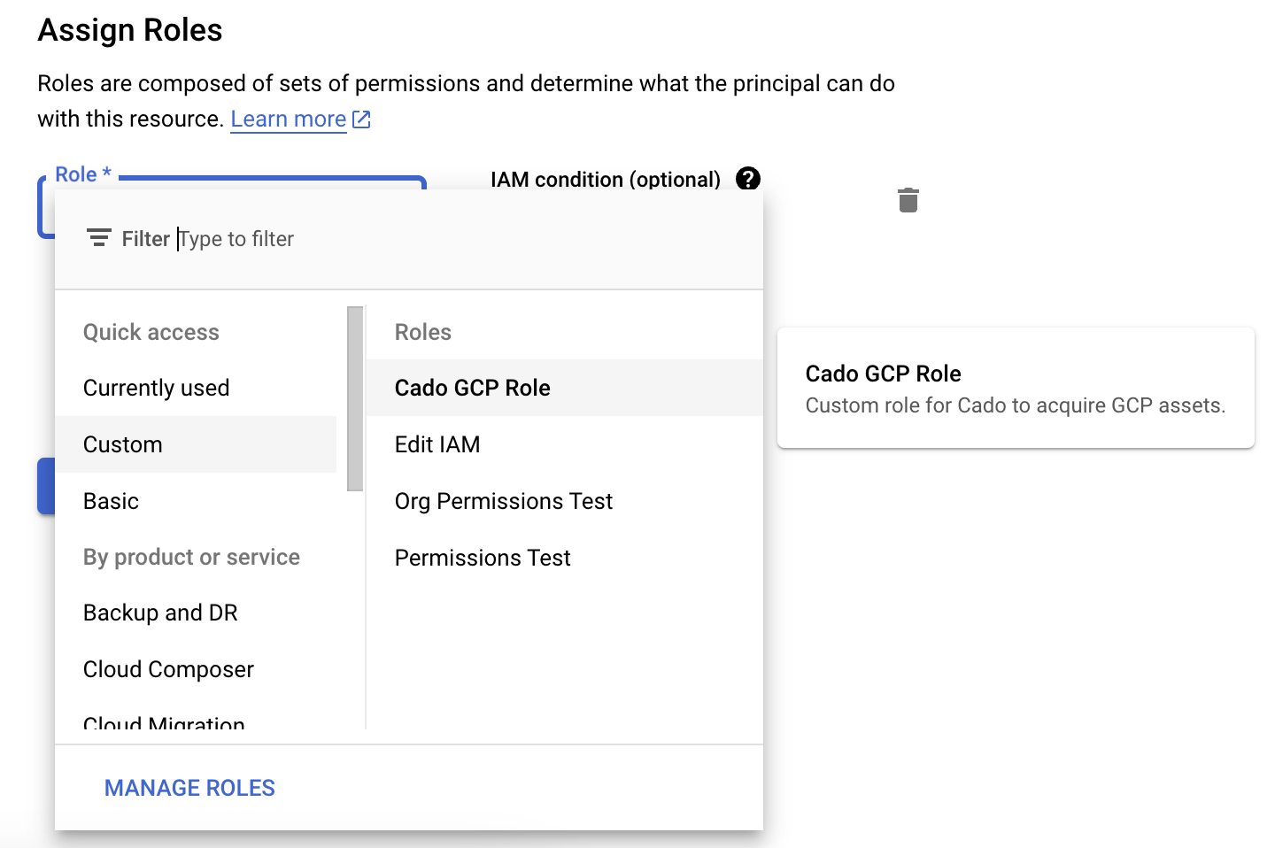Click the Roles column heading
Viewport: 1275px width, 848px height.
point(423,332)
